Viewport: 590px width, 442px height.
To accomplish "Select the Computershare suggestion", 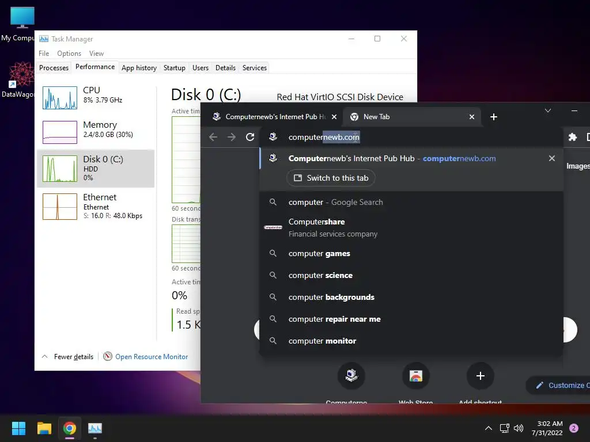I will 411,227.
